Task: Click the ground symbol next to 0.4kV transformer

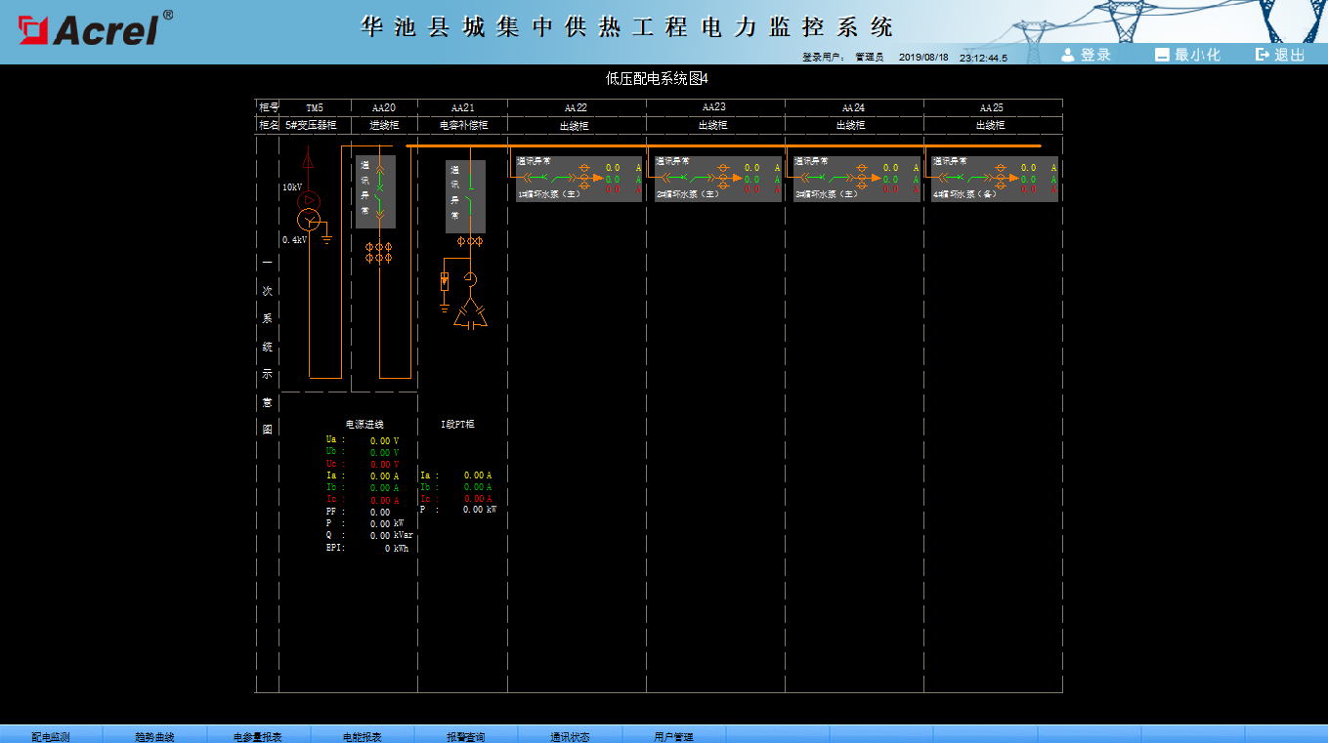Action: point(326,237)
